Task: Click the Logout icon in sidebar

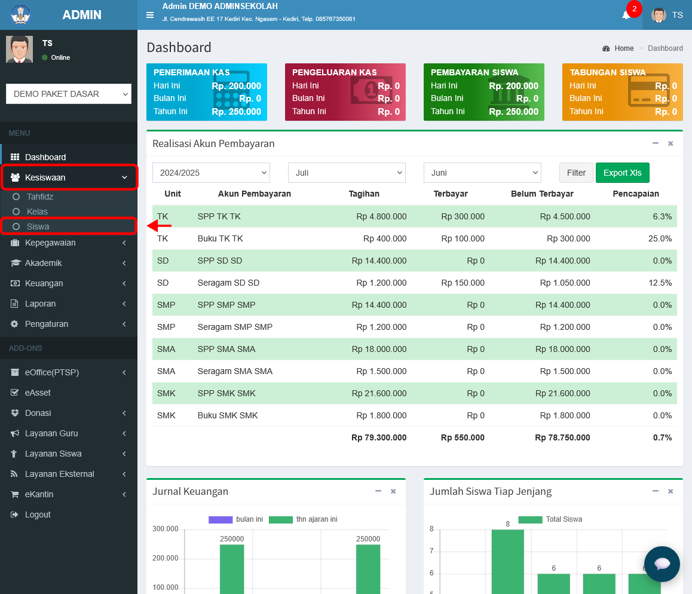Action: click(x=14, y=514)
